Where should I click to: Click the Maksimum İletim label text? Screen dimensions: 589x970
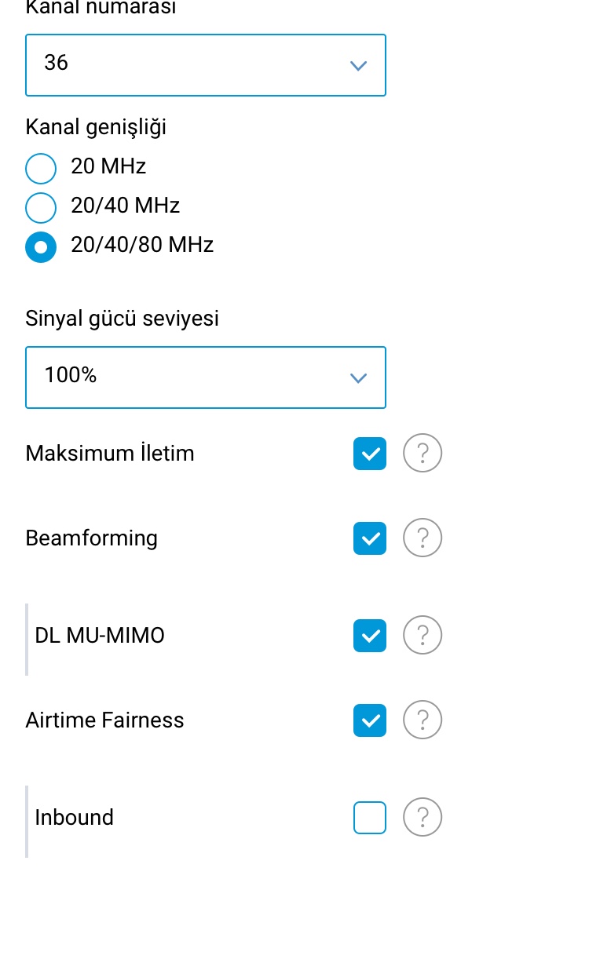[x=110, y=453]
